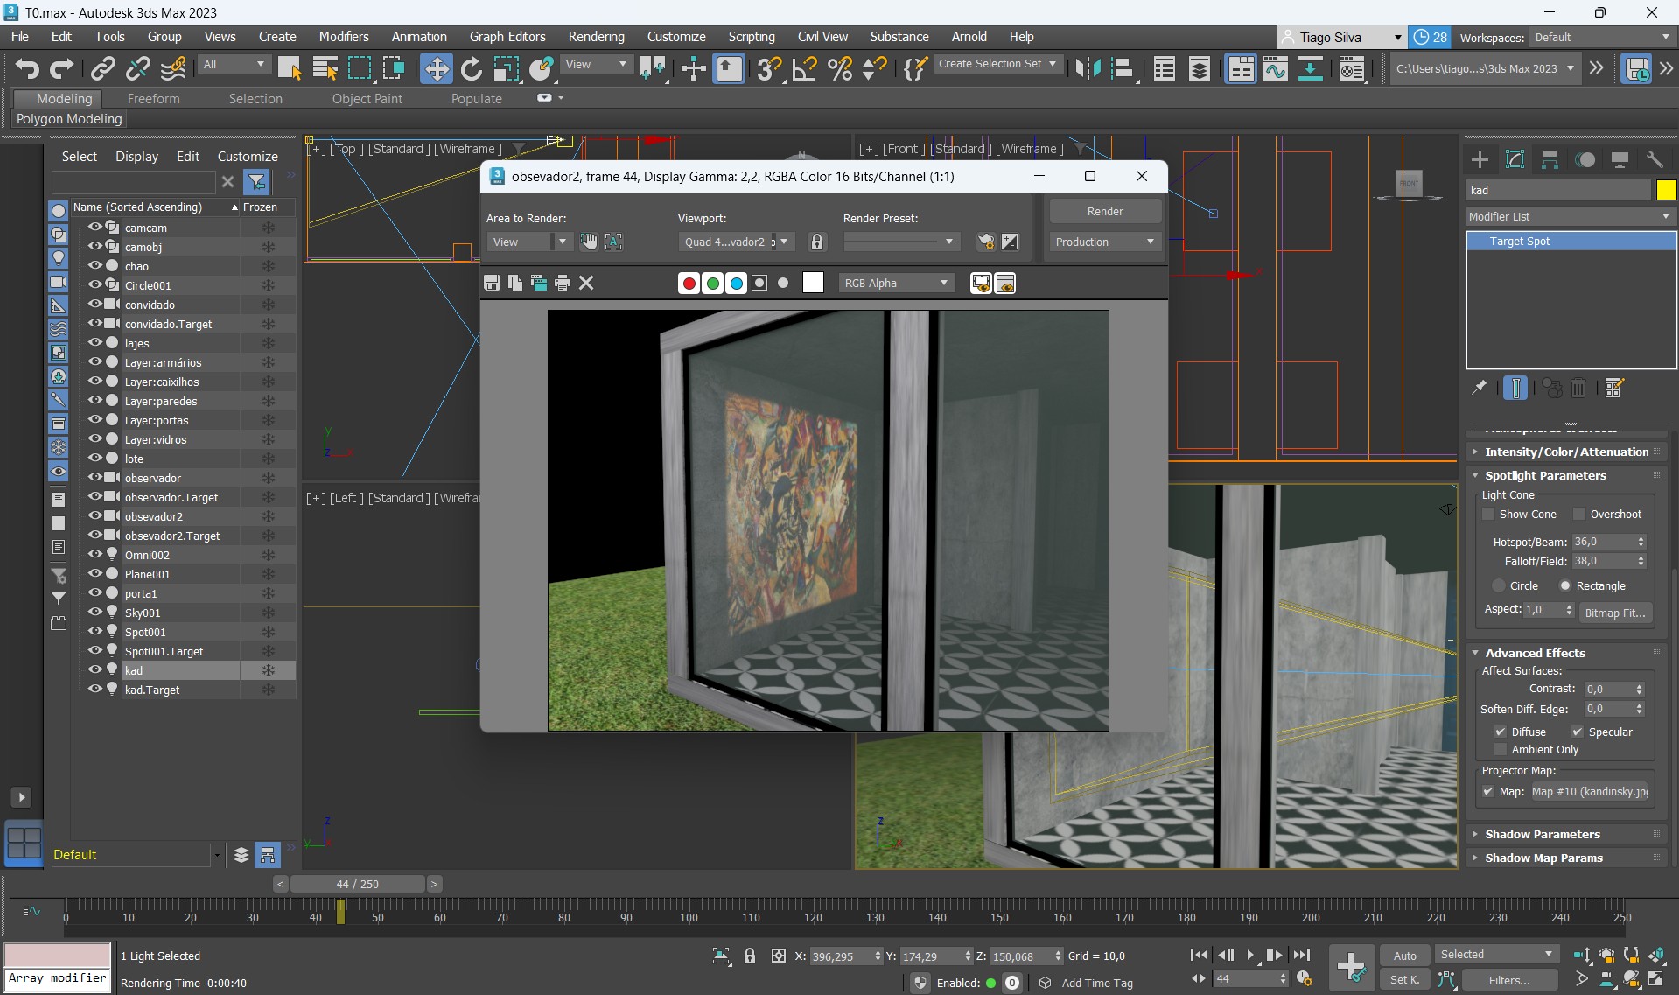The image size is (1679, 995).
Task: Clear the render window image
Action: 586,283
